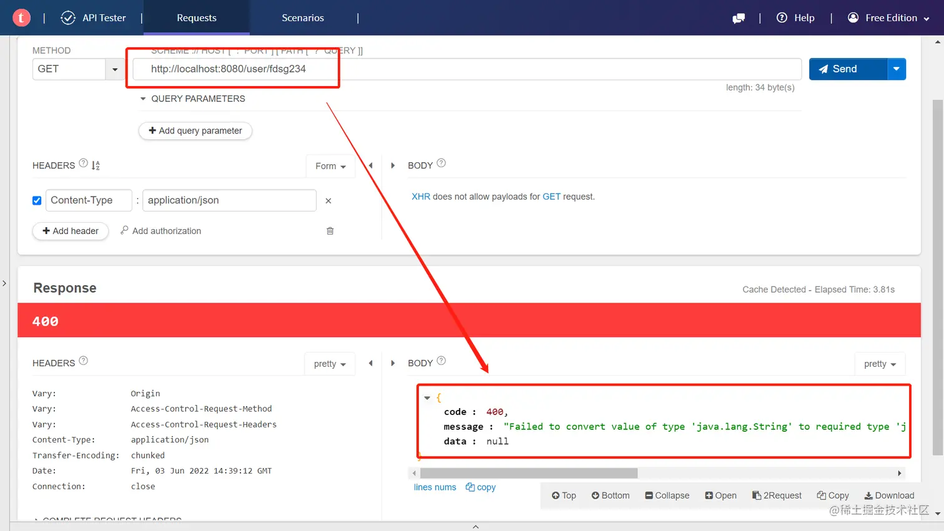The width and height of the screenshot is (944, 531).
Task: Click the help icon beside response HEADERS
Action: [84, 361]
